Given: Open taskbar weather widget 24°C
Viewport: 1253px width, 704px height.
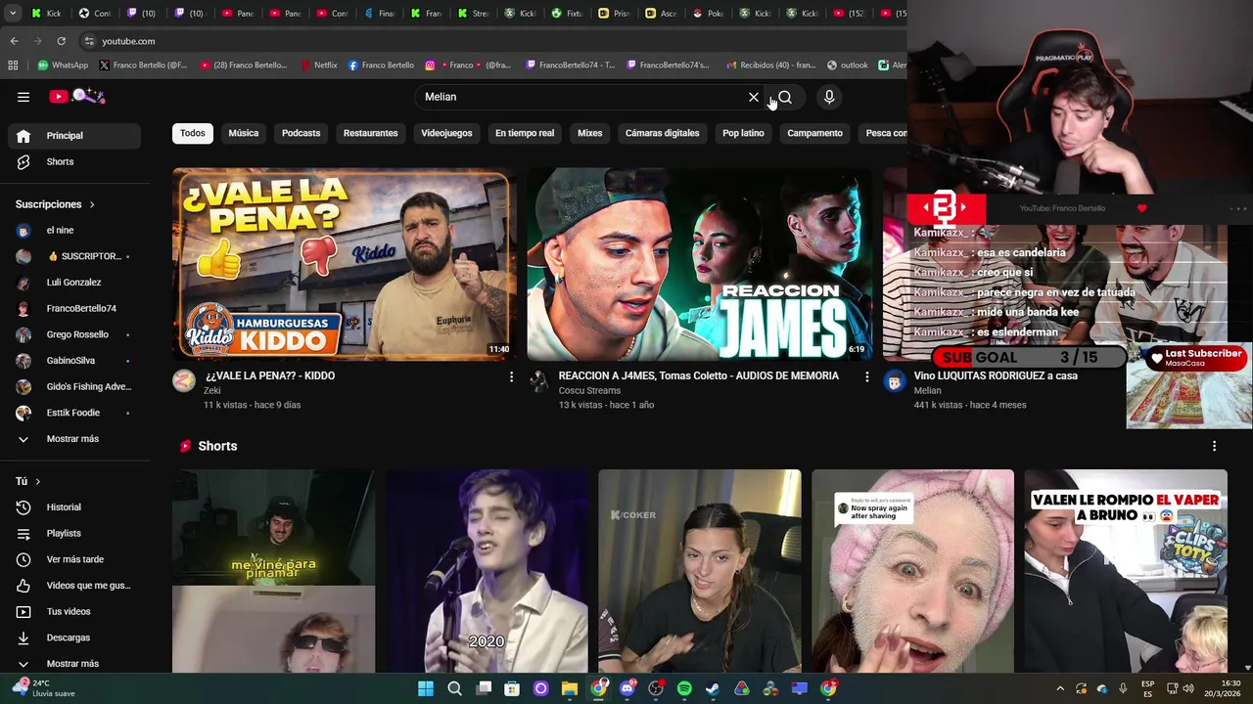Looking at the screenshot, I should [44, 688].
